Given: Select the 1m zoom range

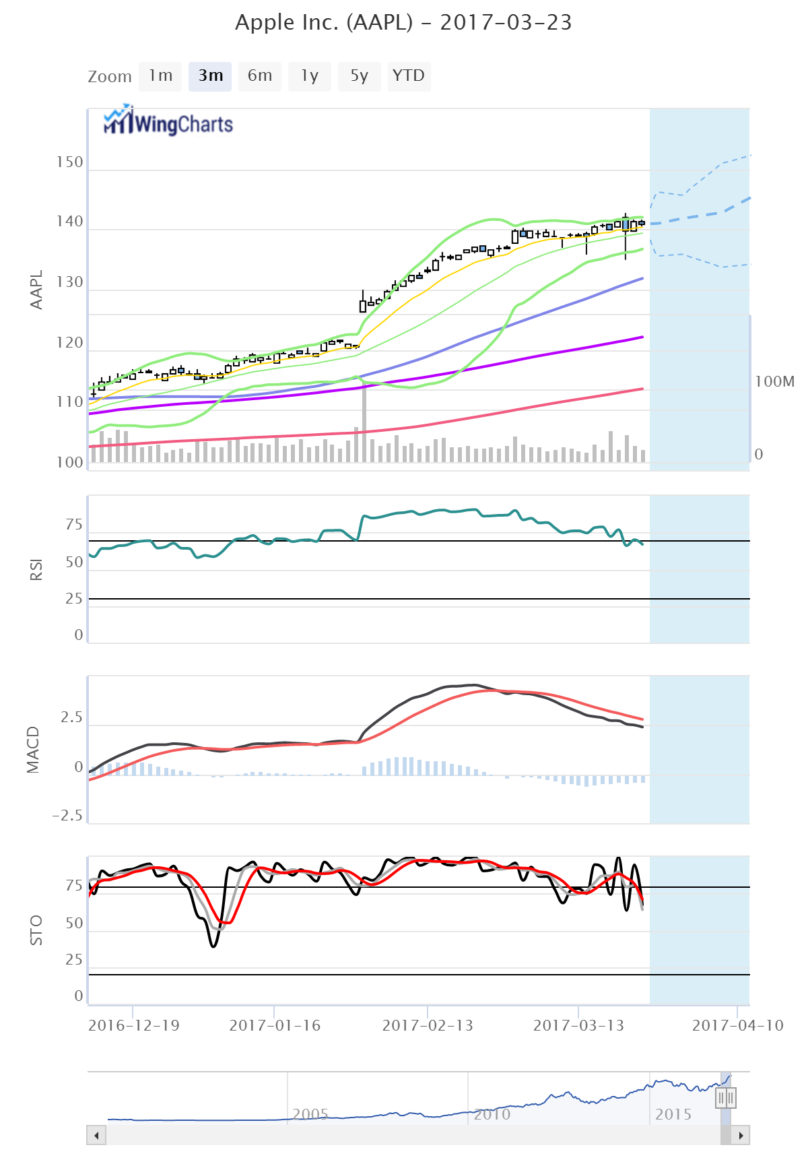Looking at the screenshot, I should click(x=161, y=76).
